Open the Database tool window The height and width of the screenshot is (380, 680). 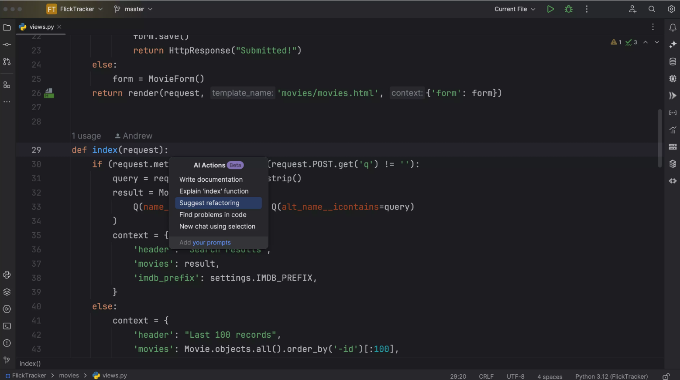point(672,61)
